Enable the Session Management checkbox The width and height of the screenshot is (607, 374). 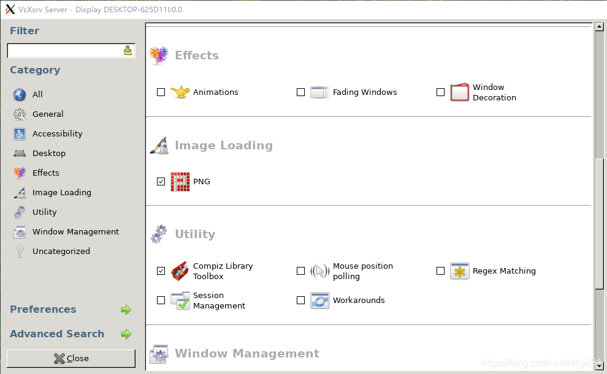pos(161,300)
